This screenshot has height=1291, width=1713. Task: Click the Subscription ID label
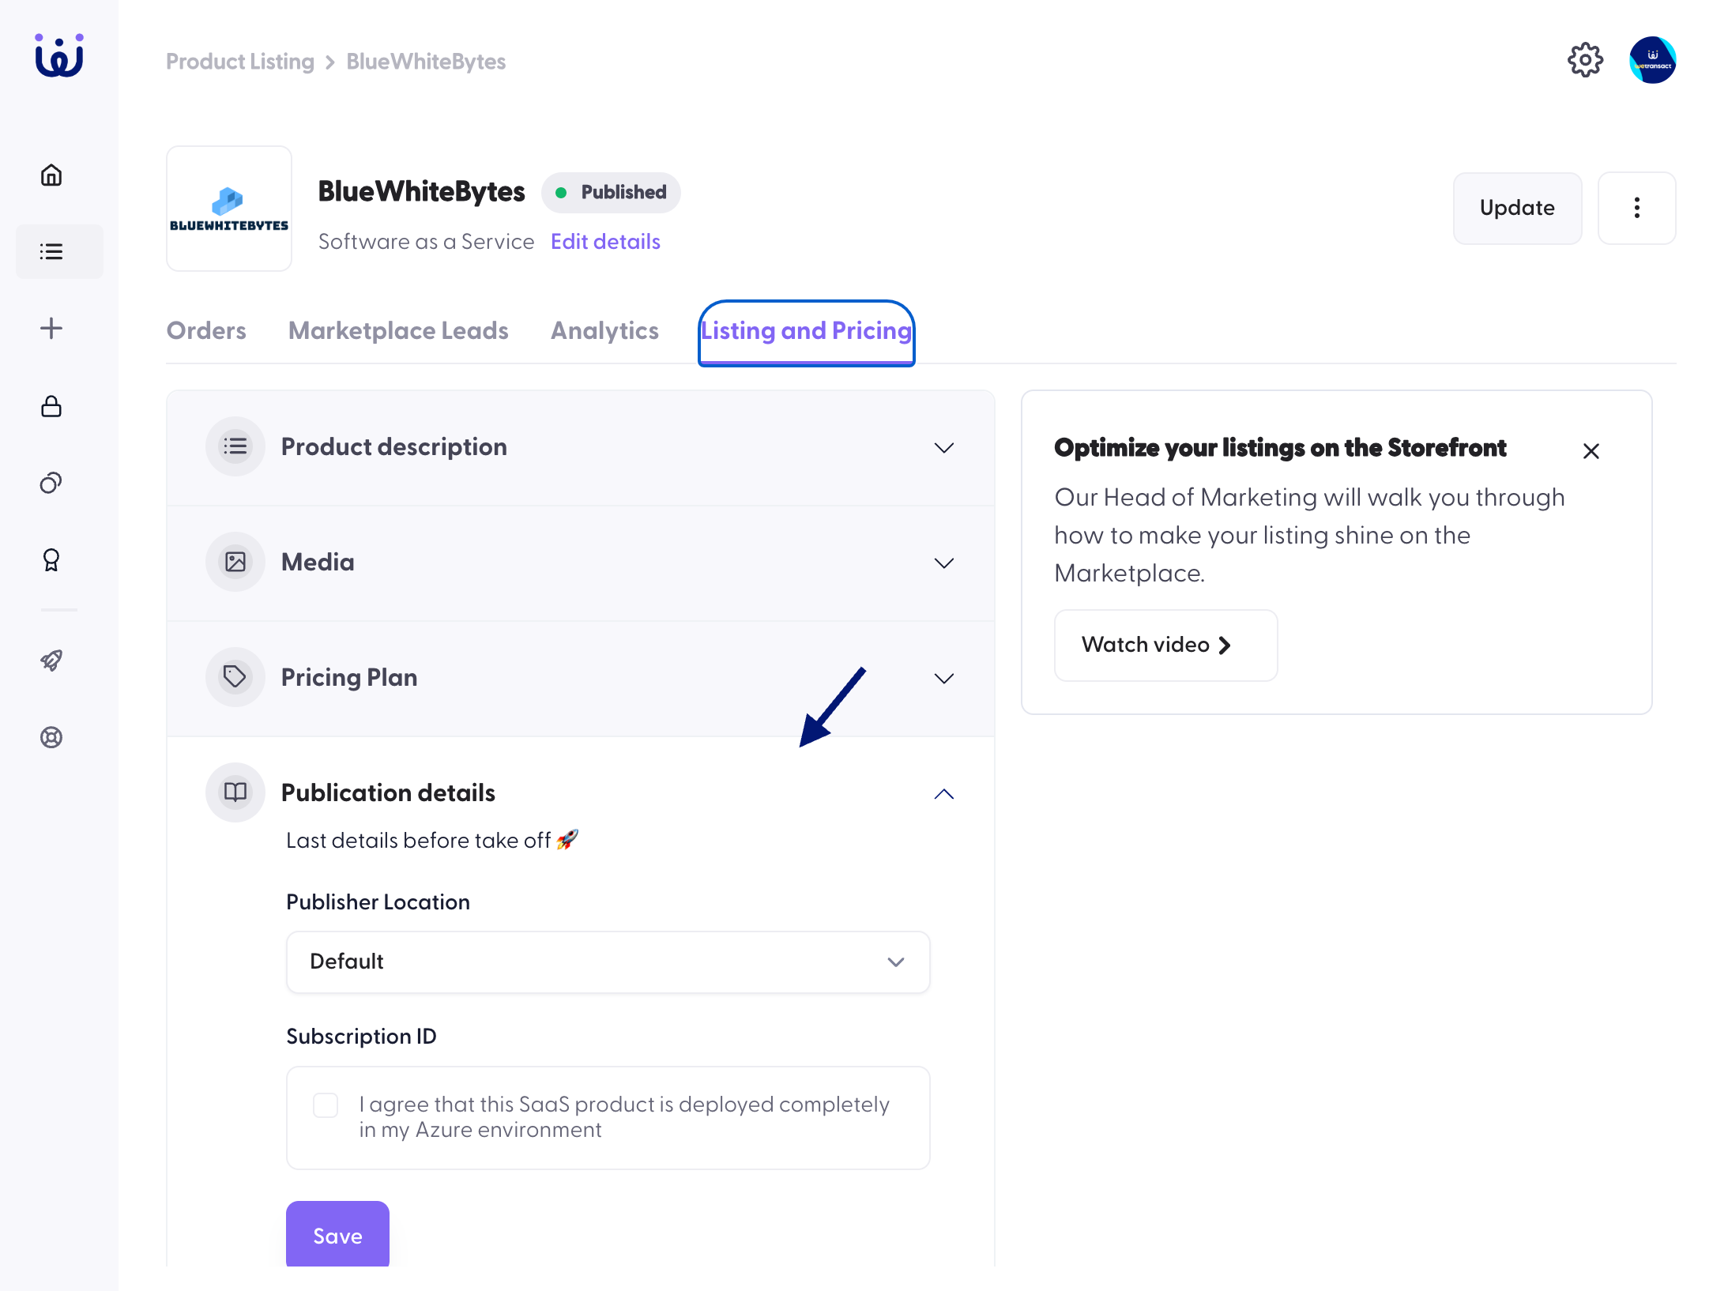(361, 1036)
